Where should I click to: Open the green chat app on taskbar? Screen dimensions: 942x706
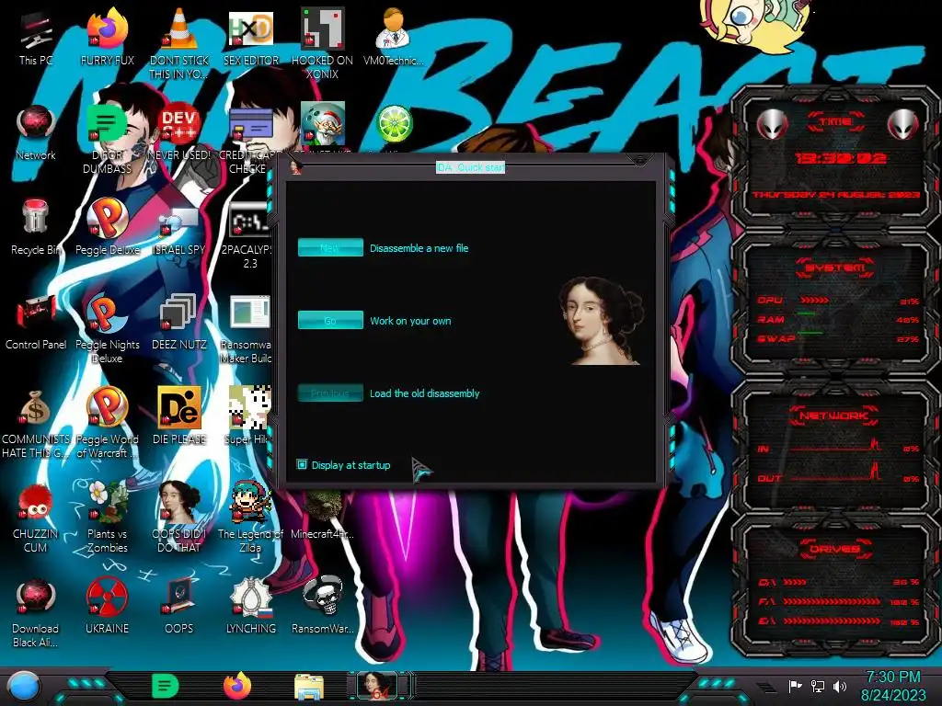click(x=166, y=686)
